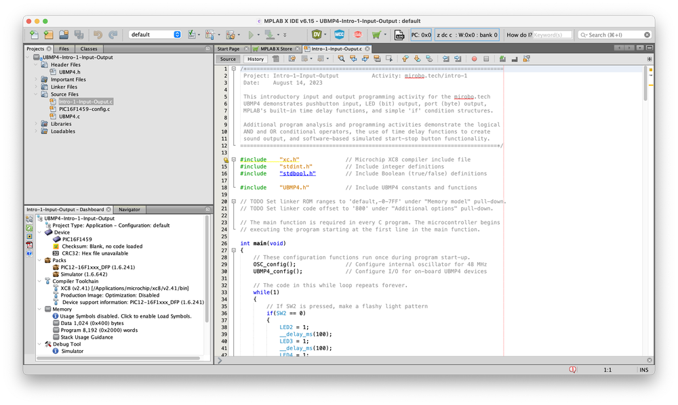This screenshot has width=678, height=405.
Task: Expand the Libraries folder
Action: pyautogui.click(x=36, y=123)
